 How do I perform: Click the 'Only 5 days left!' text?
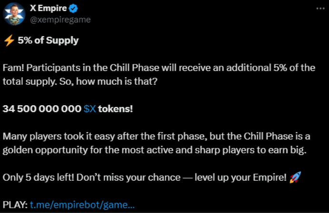[x=39, y=177]
